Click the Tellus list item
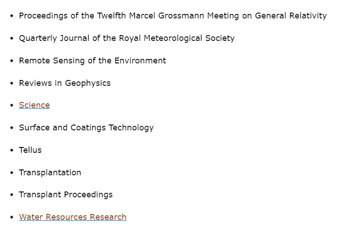The height and width of the screenshot is (236, 340). tap(30, 150)
